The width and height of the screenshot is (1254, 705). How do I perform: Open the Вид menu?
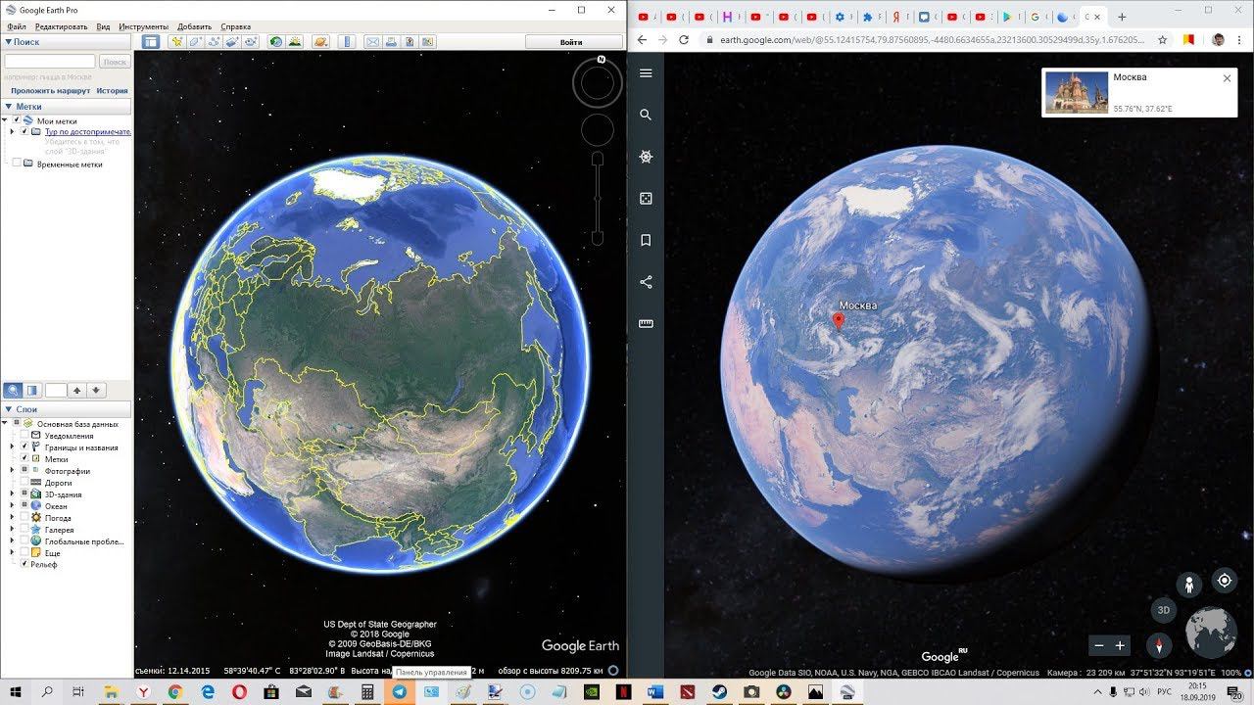[103, 26]
